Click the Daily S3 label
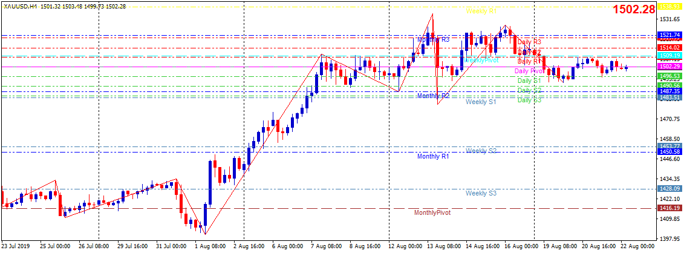684x253 pixels. point(529,100)
